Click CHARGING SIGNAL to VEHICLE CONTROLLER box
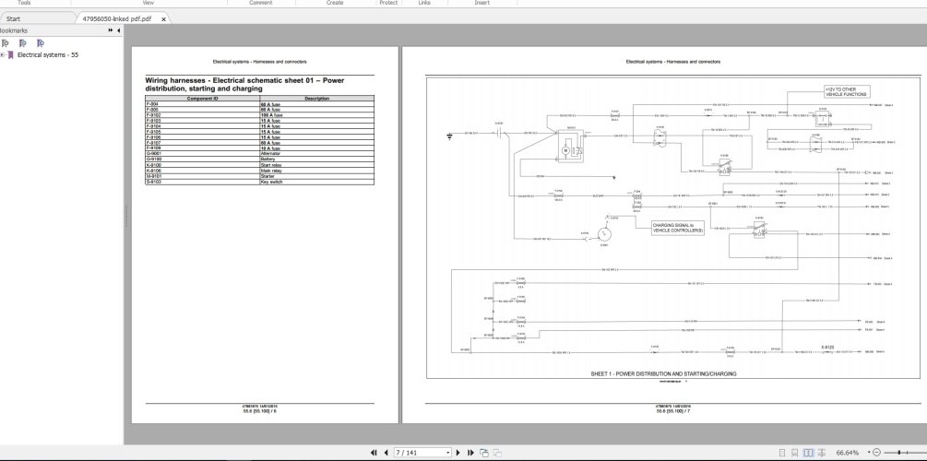Viewport: 927px width, 461px height. coord(678,228)
